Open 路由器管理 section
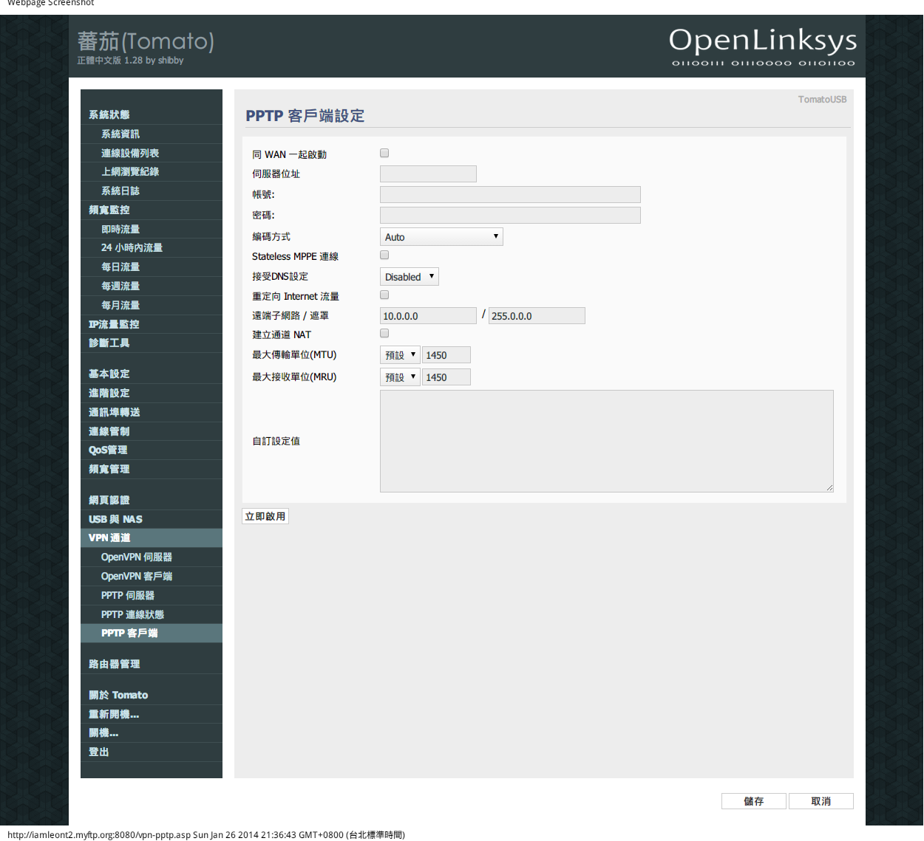 [152, 665]
